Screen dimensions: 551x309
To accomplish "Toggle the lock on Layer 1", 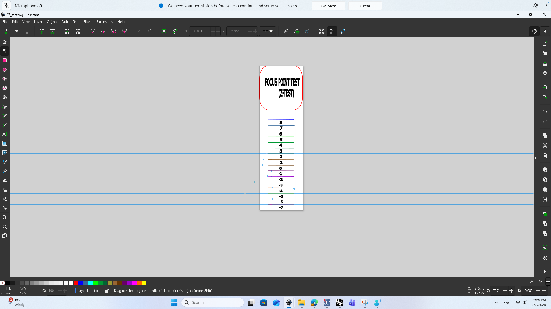I will point(107,290).
